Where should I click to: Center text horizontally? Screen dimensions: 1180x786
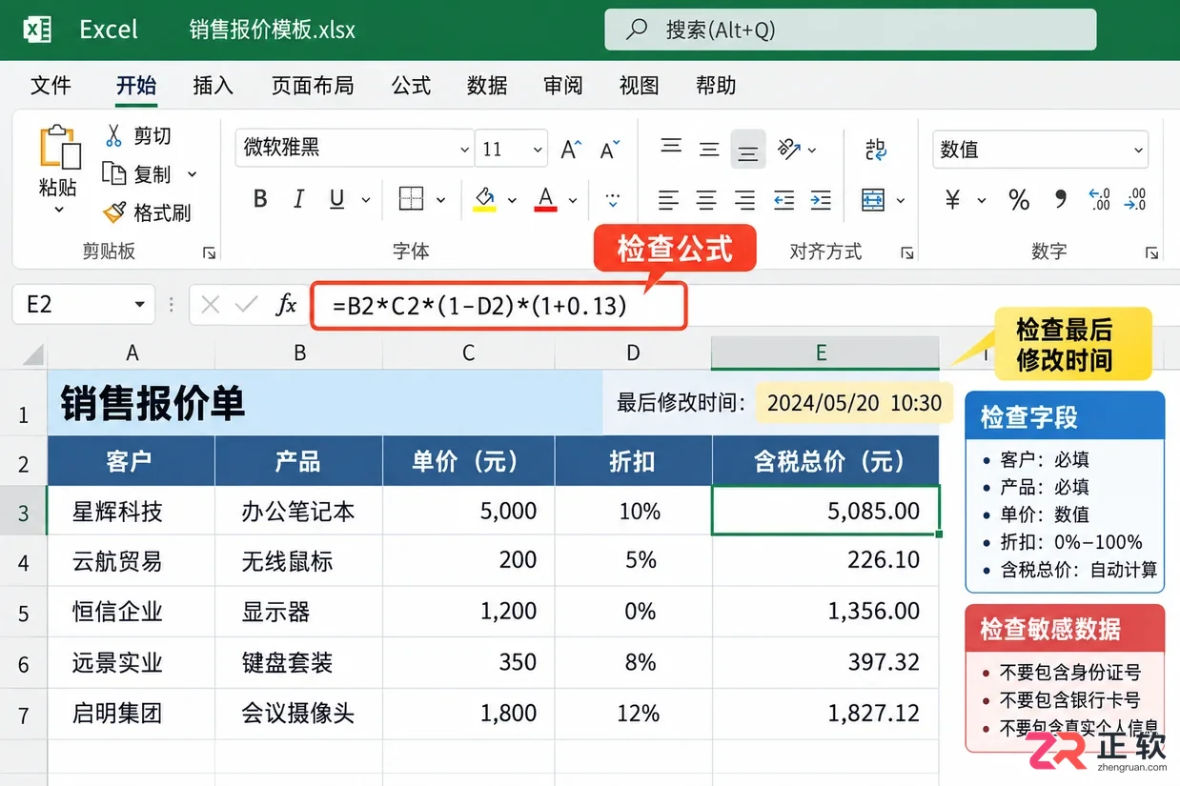coord(706,200)
